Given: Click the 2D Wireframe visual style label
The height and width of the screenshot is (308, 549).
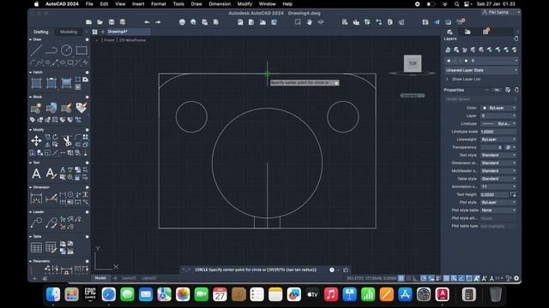Looking at the screenshot, I should (132, 40).
